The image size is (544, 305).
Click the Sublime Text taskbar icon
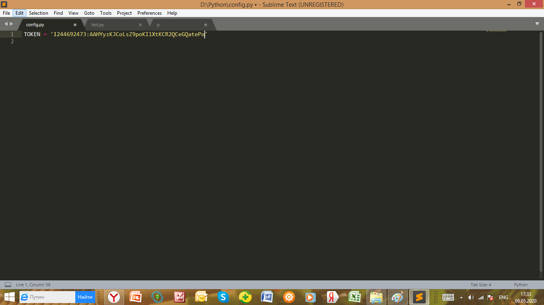(419, 297)
